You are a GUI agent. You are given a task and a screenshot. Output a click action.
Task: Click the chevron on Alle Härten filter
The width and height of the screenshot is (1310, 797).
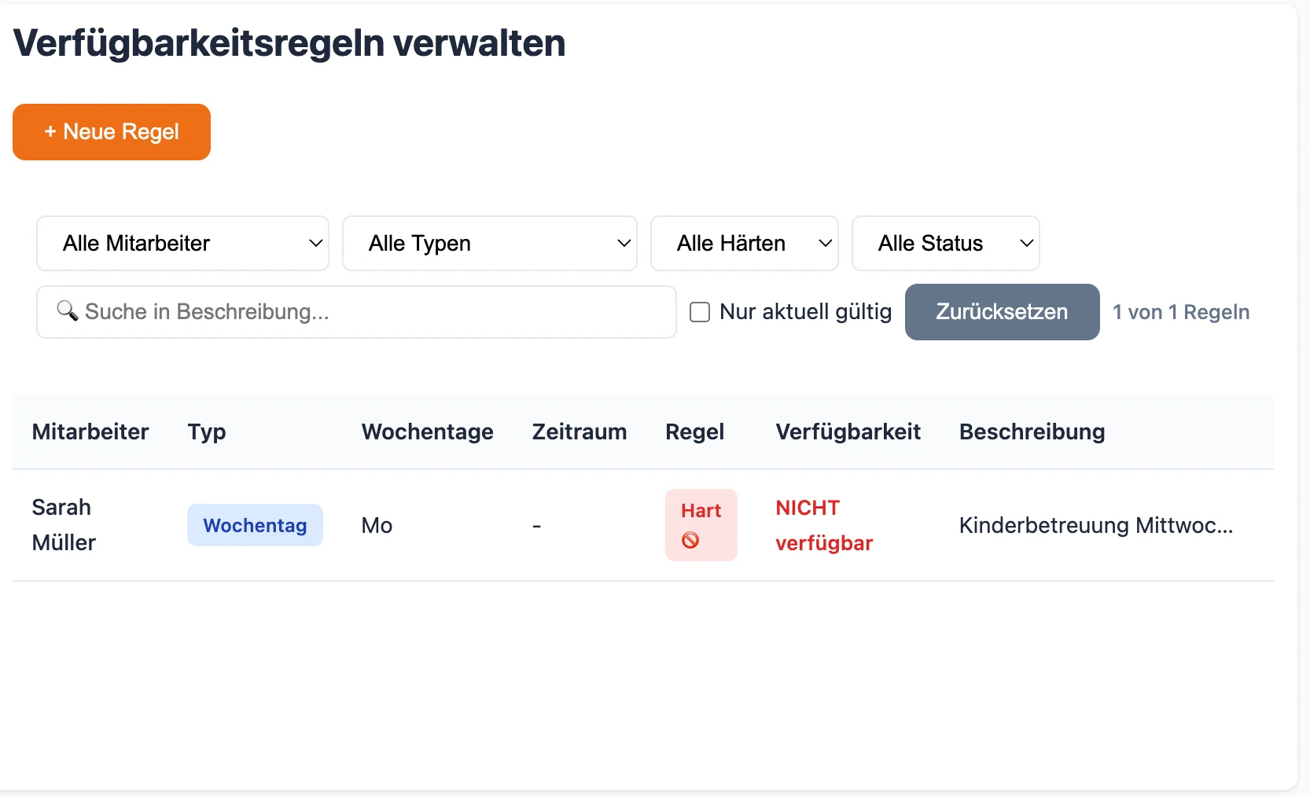(x=825, y=243)
